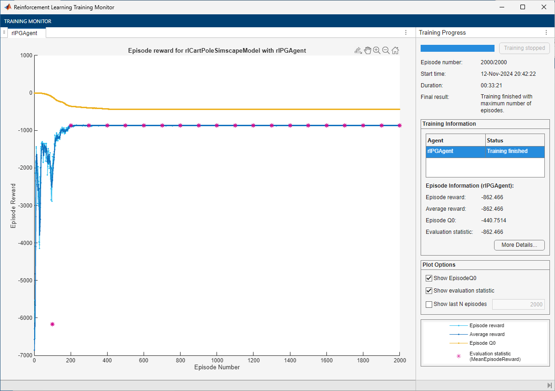
Task: Activate the Zoom In magnifier
Action: [377, 51]
